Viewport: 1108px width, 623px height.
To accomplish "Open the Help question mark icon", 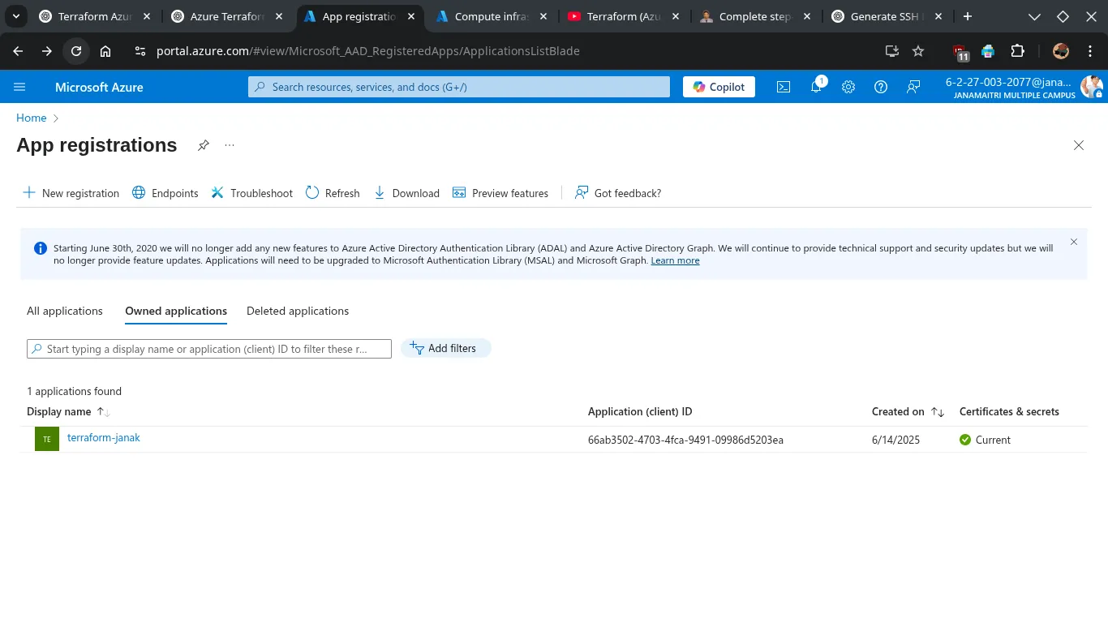I will click(881, 87).
